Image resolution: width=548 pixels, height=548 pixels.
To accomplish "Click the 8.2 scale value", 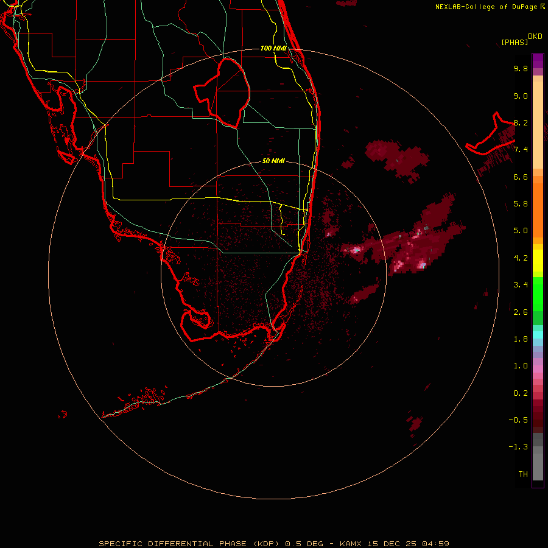I will point(521,122).
